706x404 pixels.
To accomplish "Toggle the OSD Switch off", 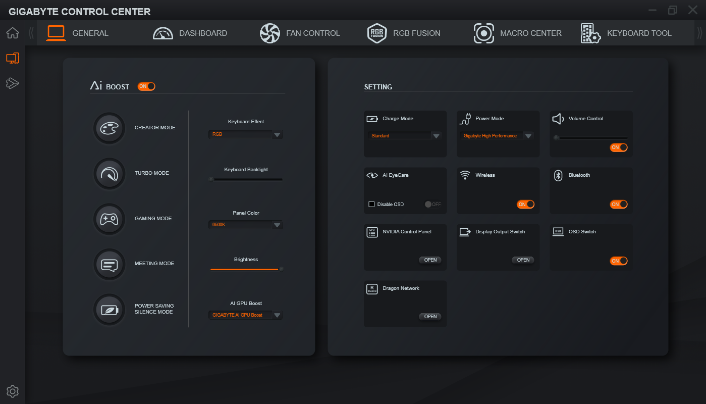I will [619, 261].
